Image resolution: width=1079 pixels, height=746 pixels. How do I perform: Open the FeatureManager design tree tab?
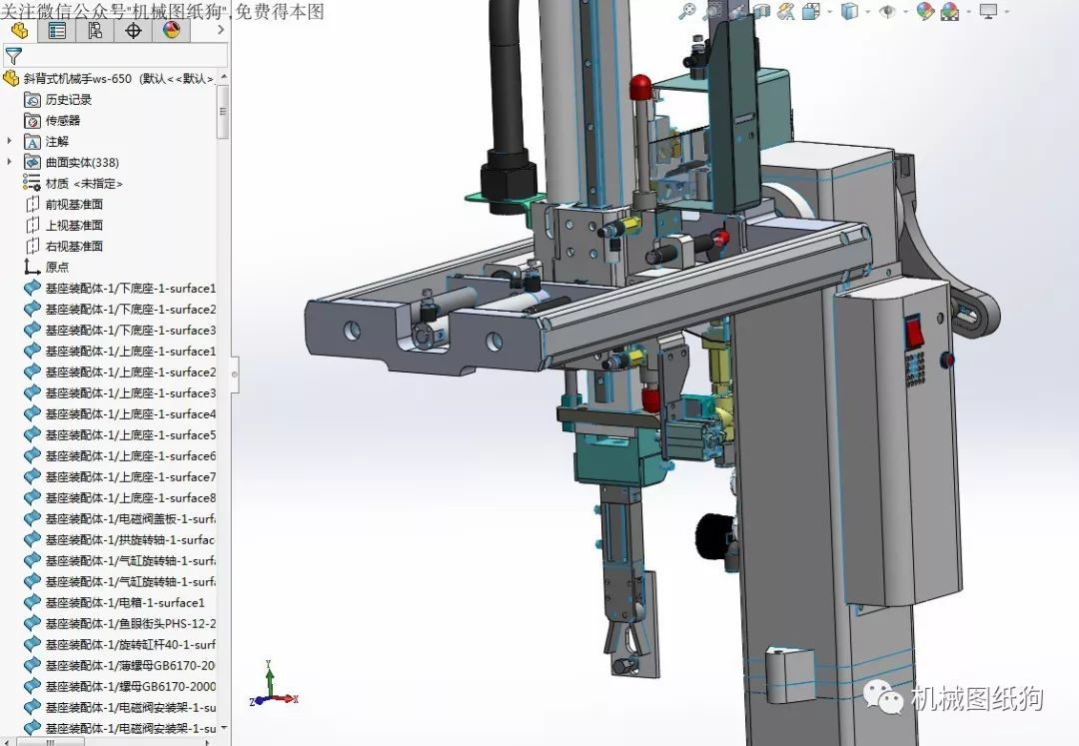tap(19, 30)
